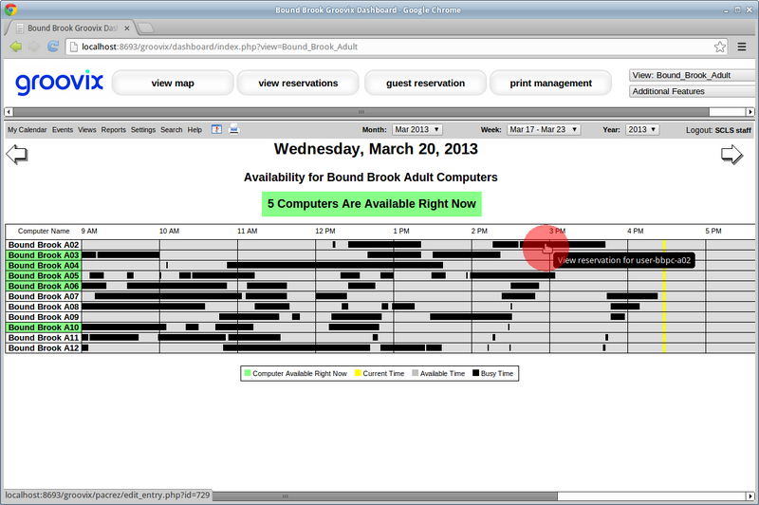Open the Help menu

pyautogui.click(x=194, y=130)
